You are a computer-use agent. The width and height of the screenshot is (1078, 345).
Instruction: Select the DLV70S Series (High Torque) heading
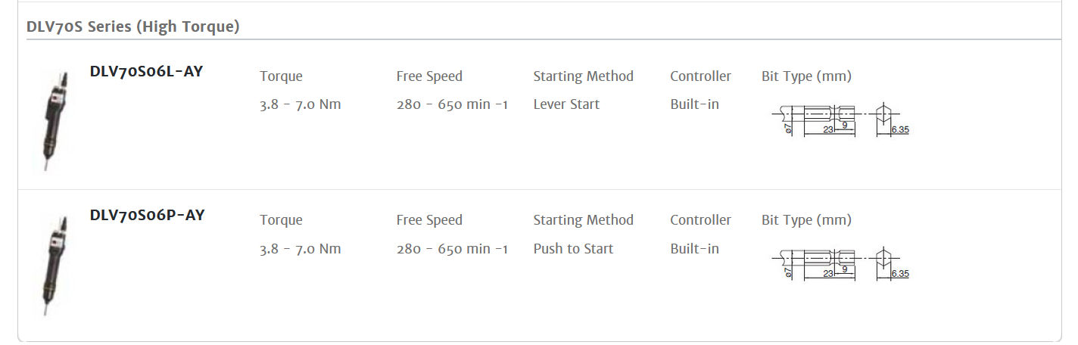click(133, 26)
